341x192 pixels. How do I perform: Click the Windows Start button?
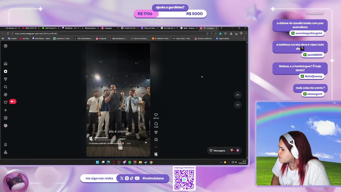98,162
